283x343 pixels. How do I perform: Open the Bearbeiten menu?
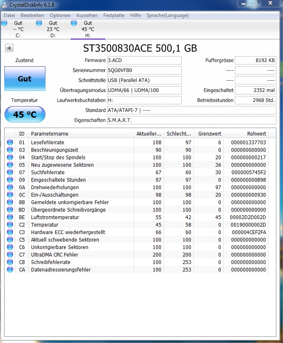[x=32, y=15]
